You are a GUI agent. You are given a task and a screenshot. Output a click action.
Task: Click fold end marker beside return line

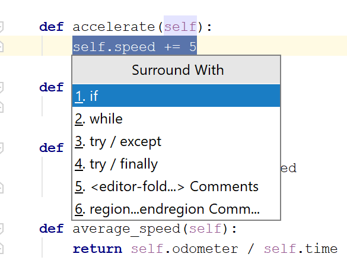click(x=1, y=249)
